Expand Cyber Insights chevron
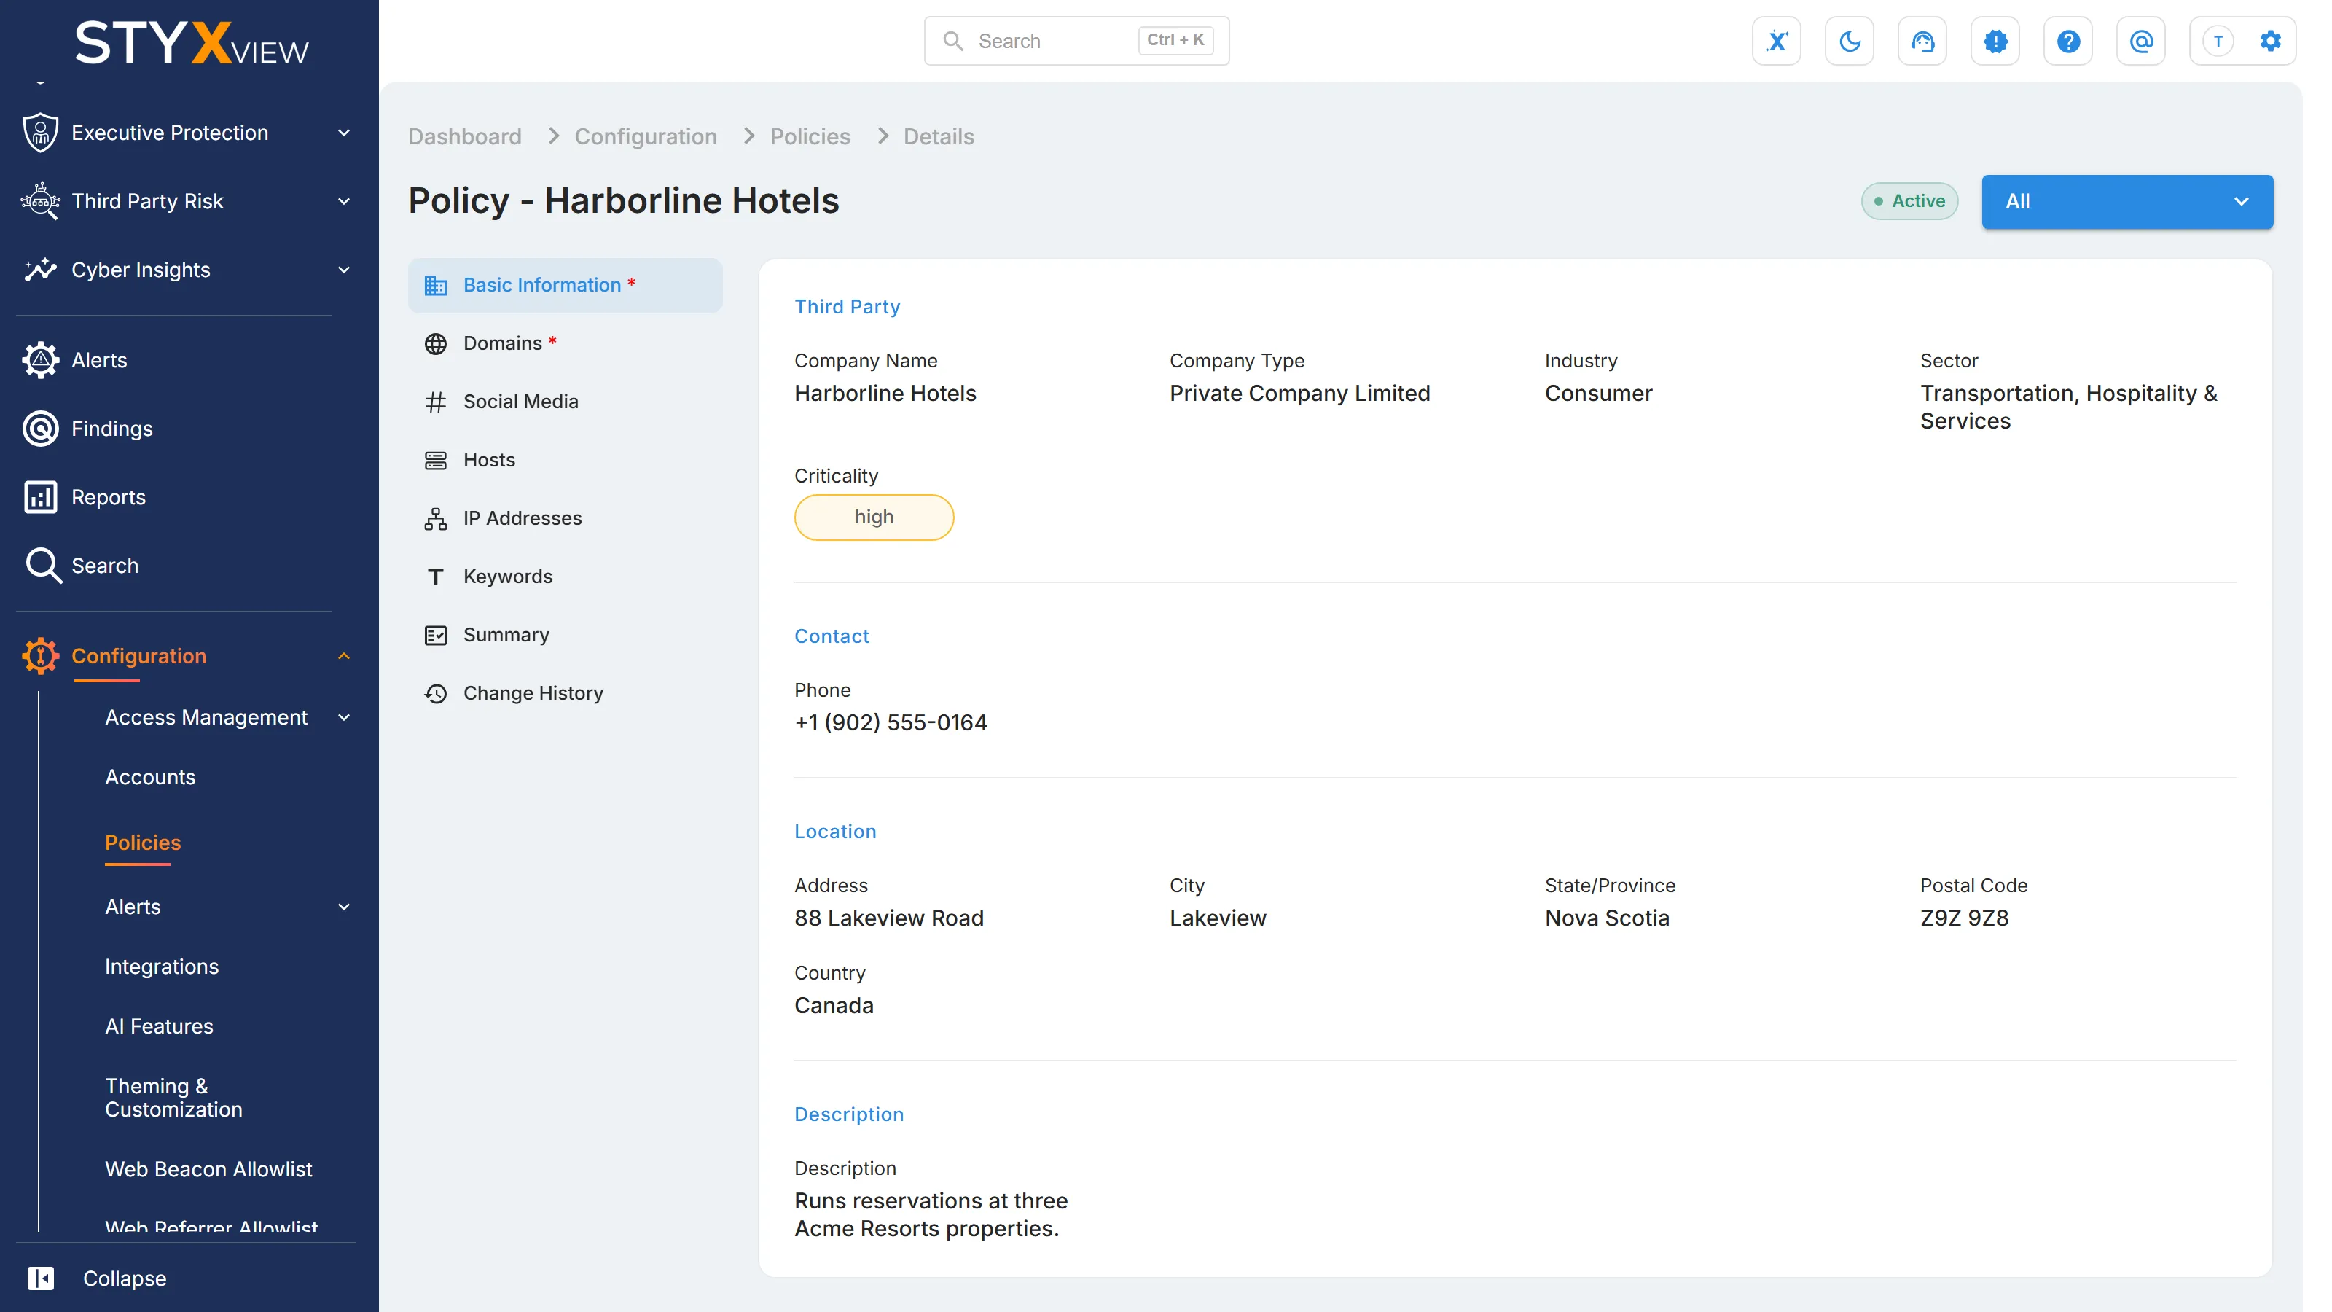The image size is (2332, 1312). [x=344, y=270]
